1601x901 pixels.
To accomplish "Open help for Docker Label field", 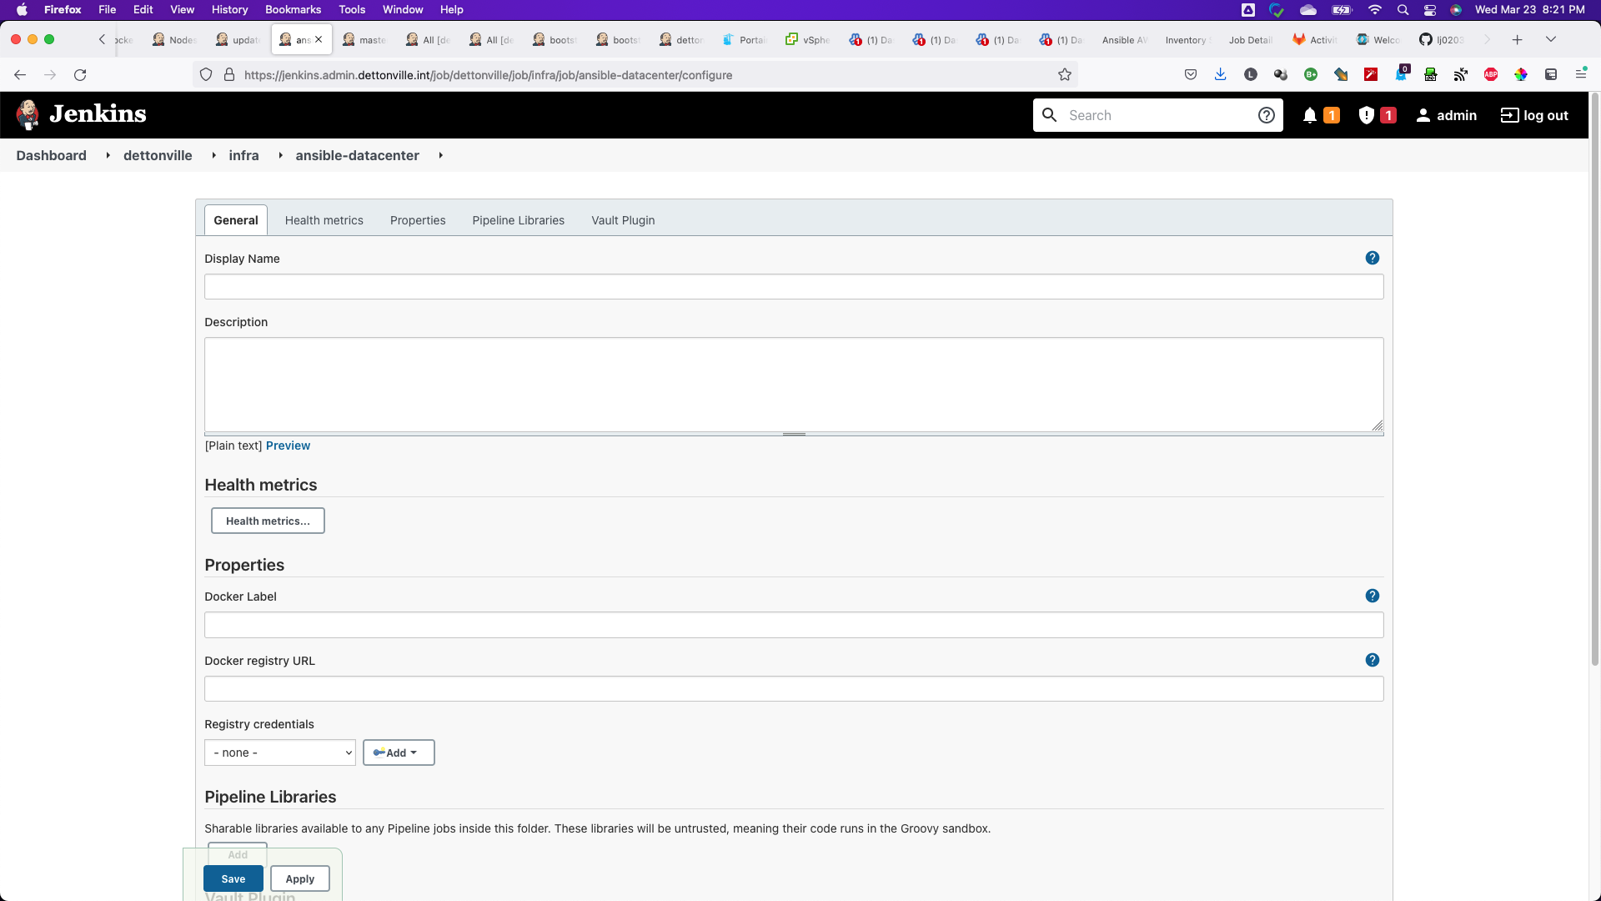I will click(1372, 596).
